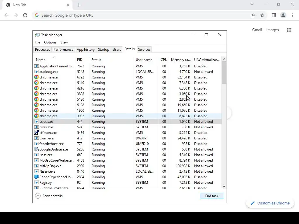The width and height of the screenshot is (299, 224).
Task: Click the UMFD-0 user name cell
Action: (x=142, y=143)
